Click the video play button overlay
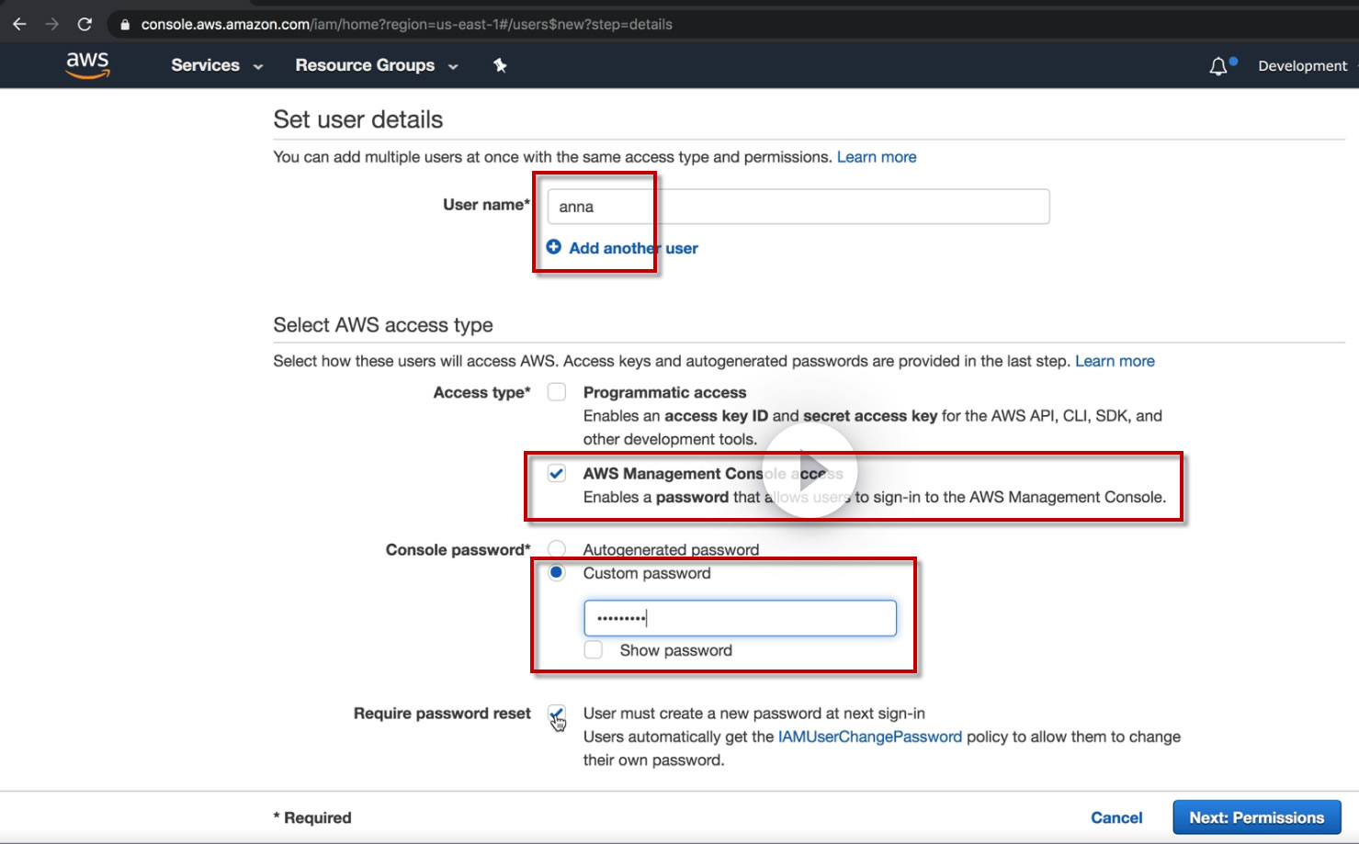Viewport: 1359px width, 844px height. point(810,471)
